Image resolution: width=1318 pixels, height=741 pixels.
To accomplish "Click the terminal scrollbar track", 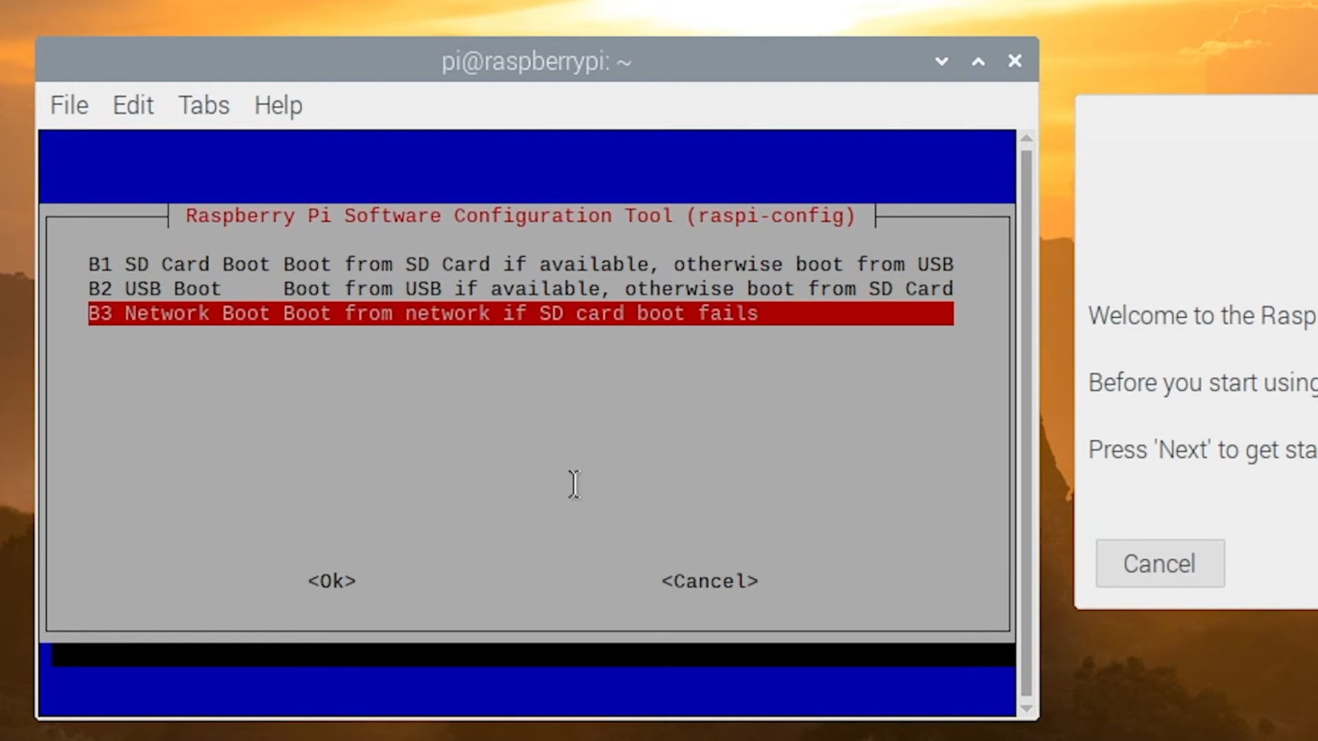I will 1026,412.
